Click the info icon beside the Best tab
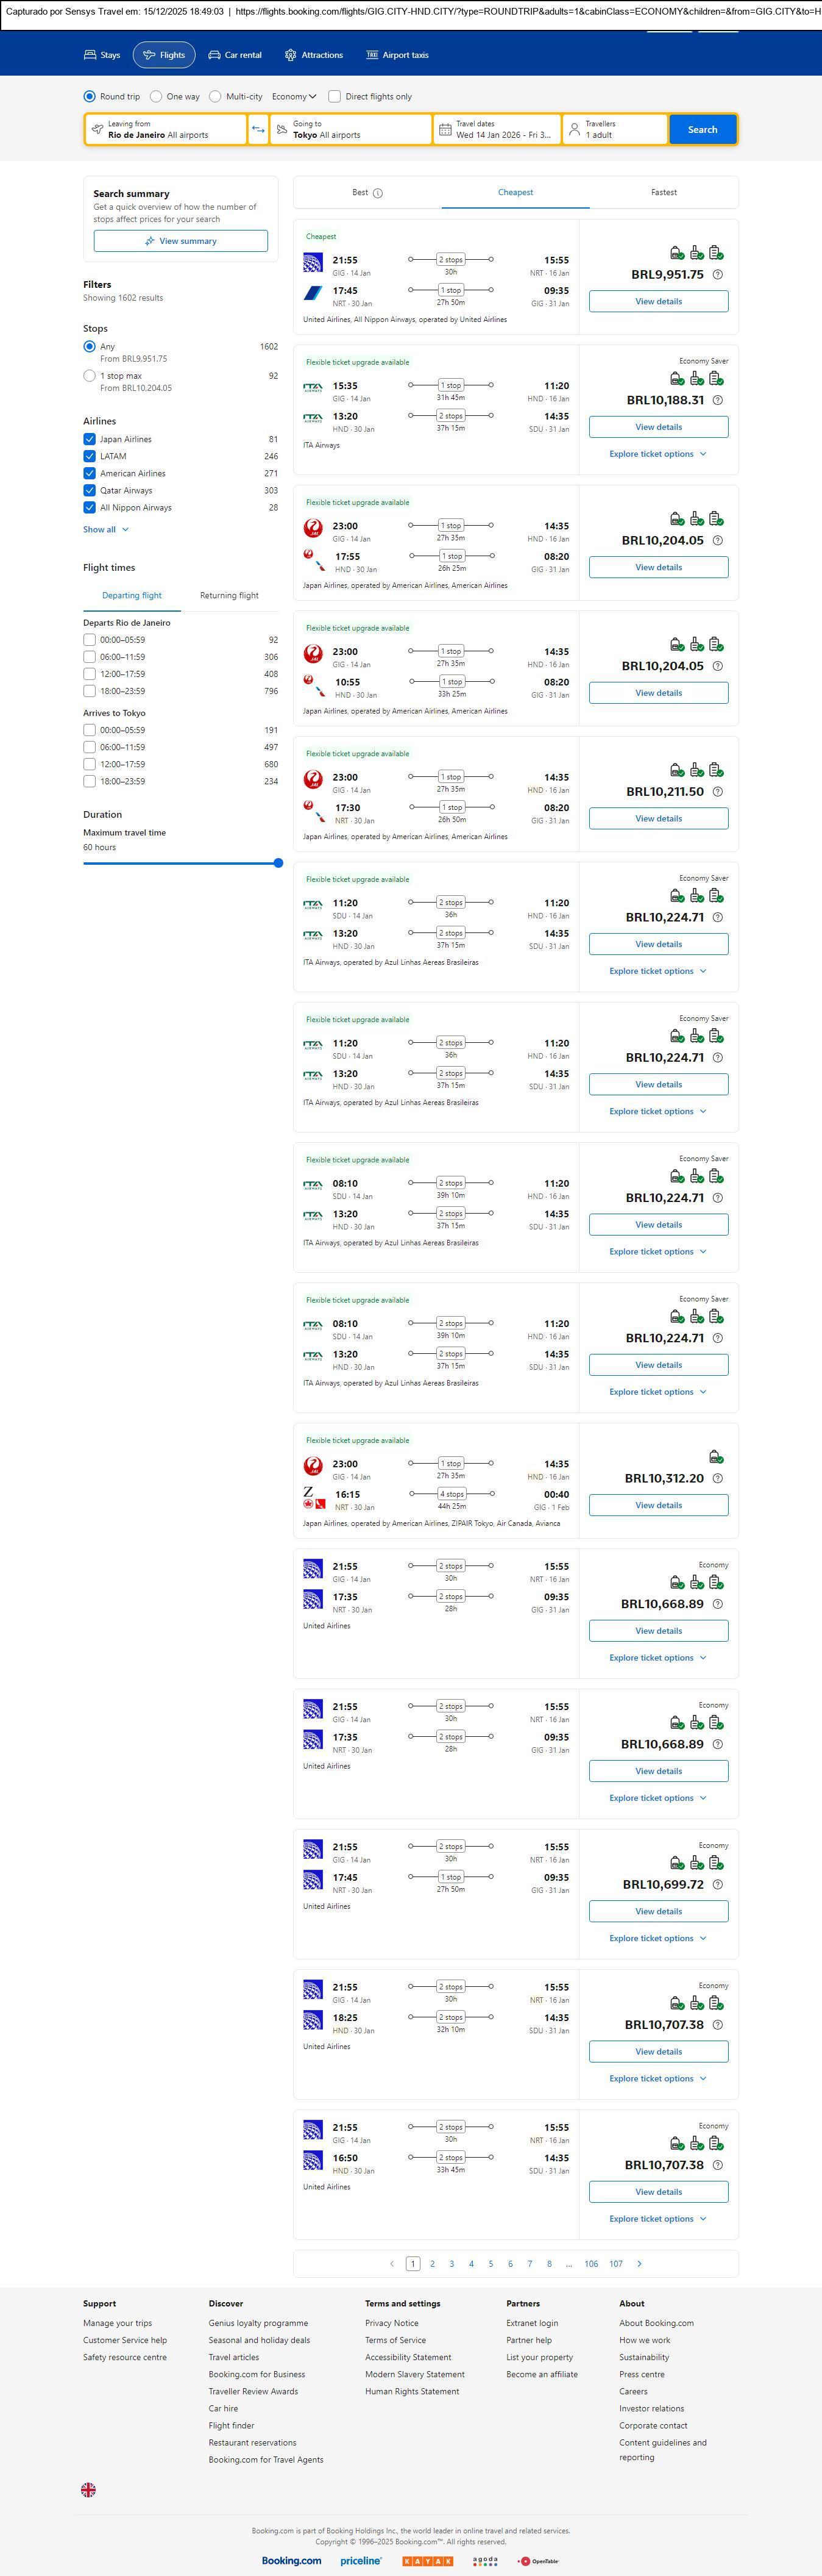This screenshot has width=822, height=2576. (x=378, y=193)
